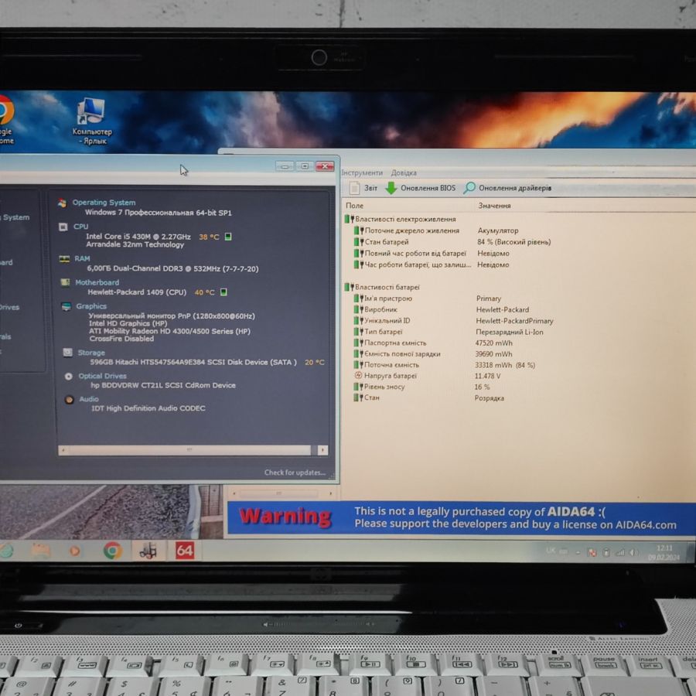Click Властивості електроживлення group icon
Image resolution: width=696 pixels, height=696 pixels.
(349, 219)
